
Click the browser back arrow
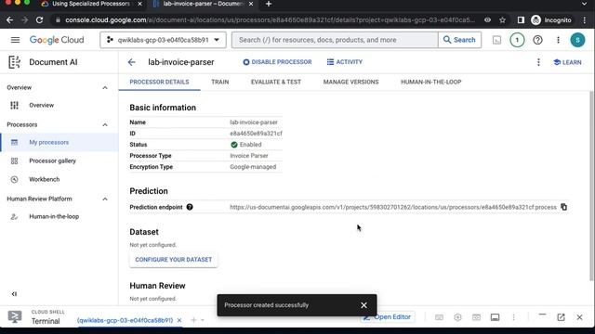(10, 20)
